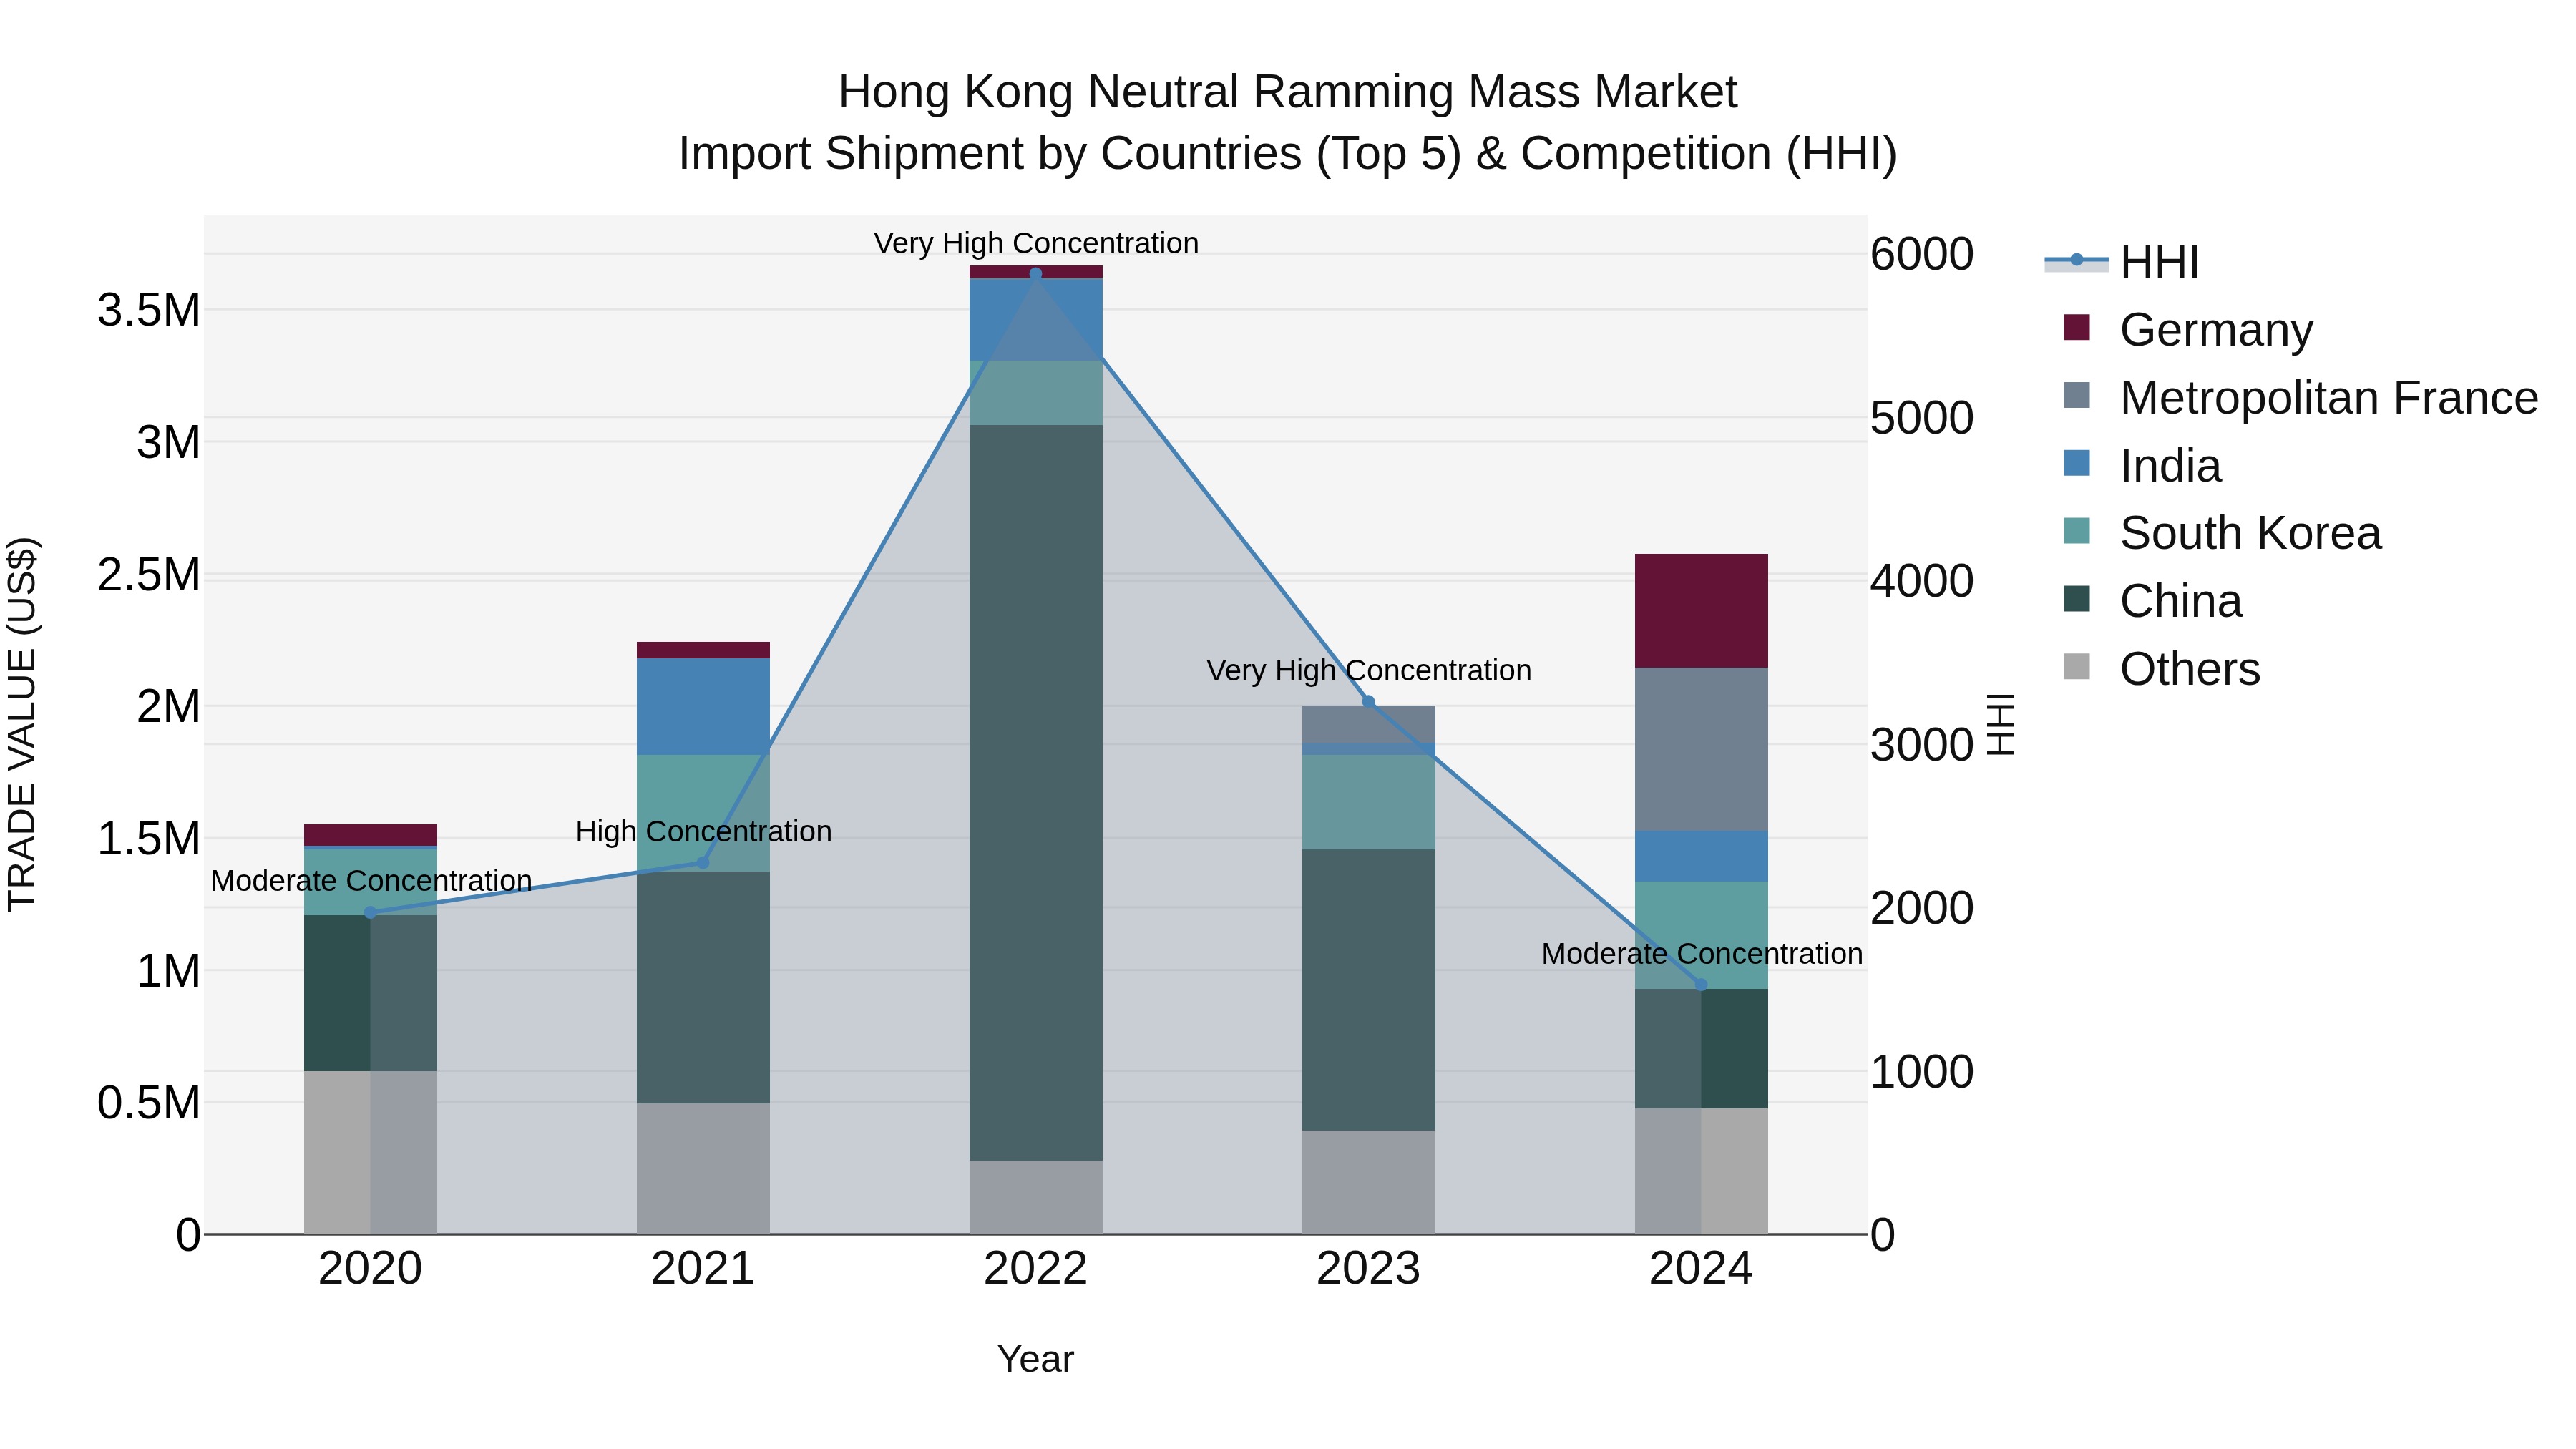Click the South Korea teal legend swatch

tap(2077, 531)
